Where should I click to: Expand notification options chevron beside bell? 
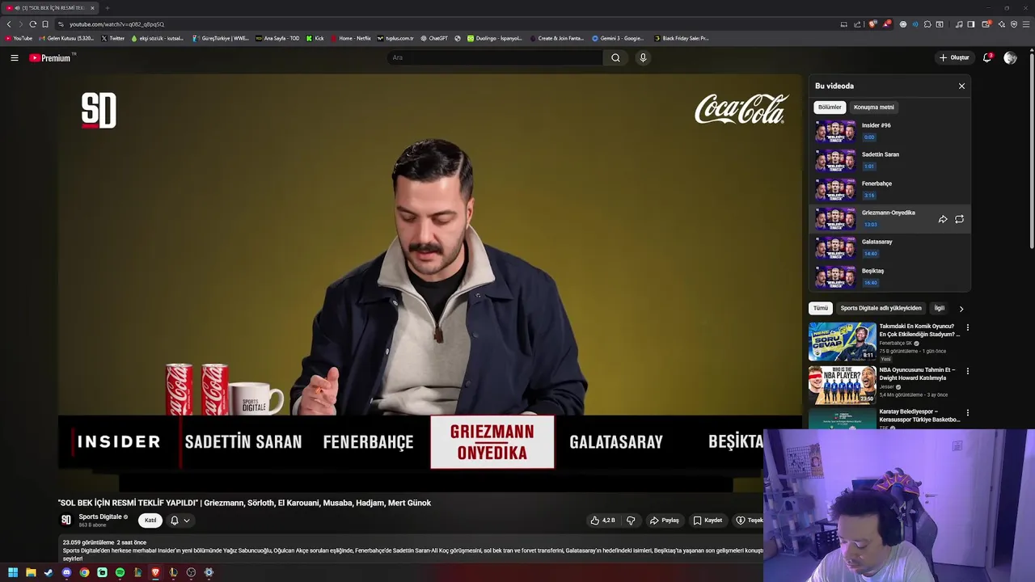tap(187, 521)
